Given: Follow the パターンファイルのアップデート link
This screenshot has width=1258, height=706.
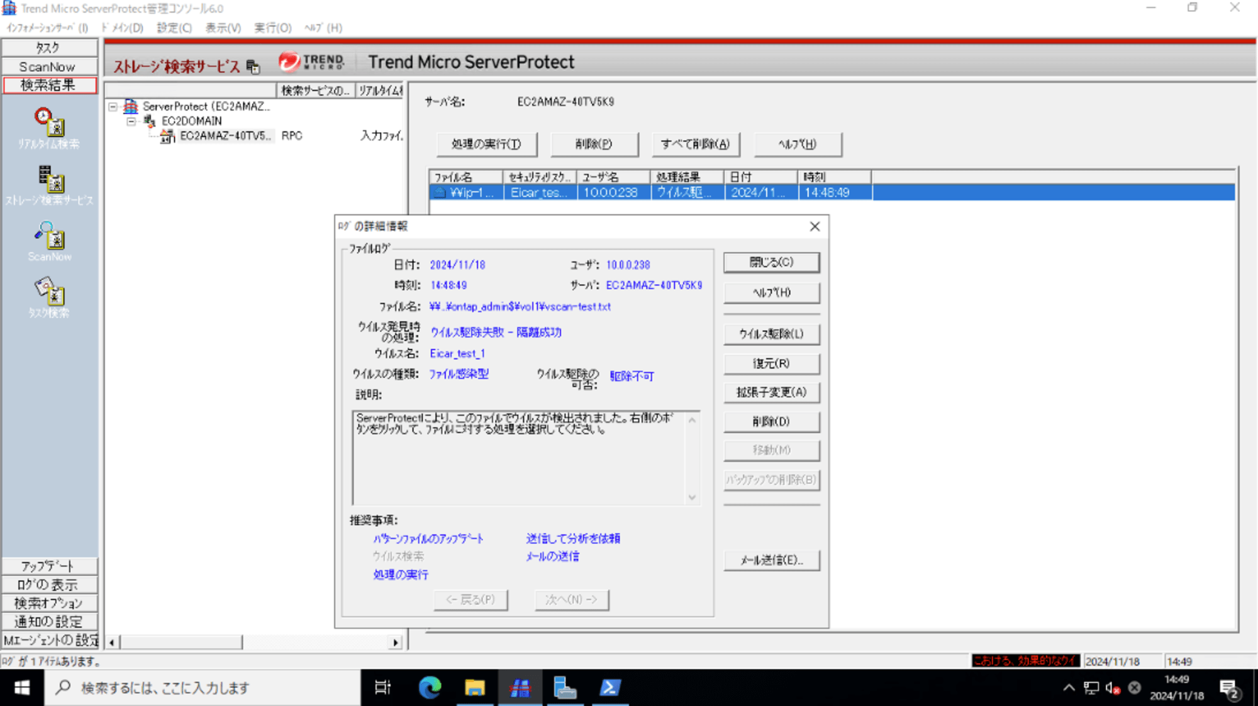Looking at the screenshot, I should coord(428,539).
